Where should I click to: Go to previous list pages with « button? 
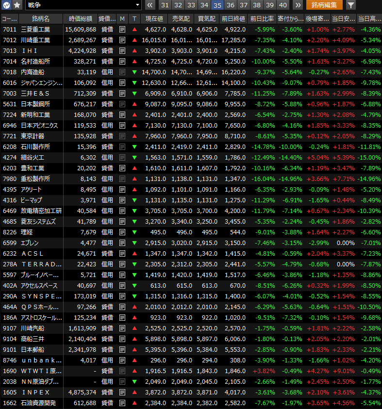click(x=150, y=5)
